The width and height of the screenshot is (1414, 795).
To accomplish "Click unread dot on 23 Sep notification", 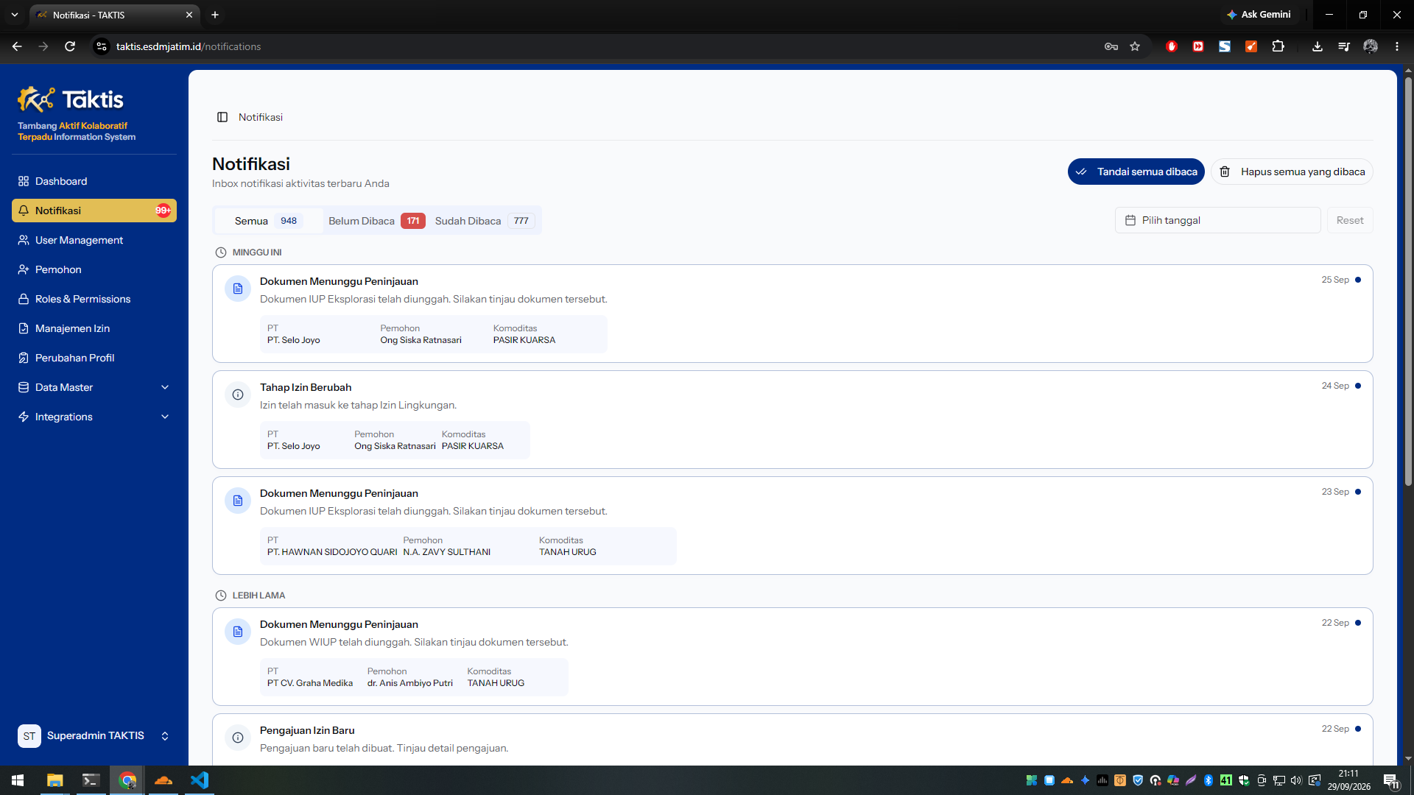I will click(x=1358, y=492).
